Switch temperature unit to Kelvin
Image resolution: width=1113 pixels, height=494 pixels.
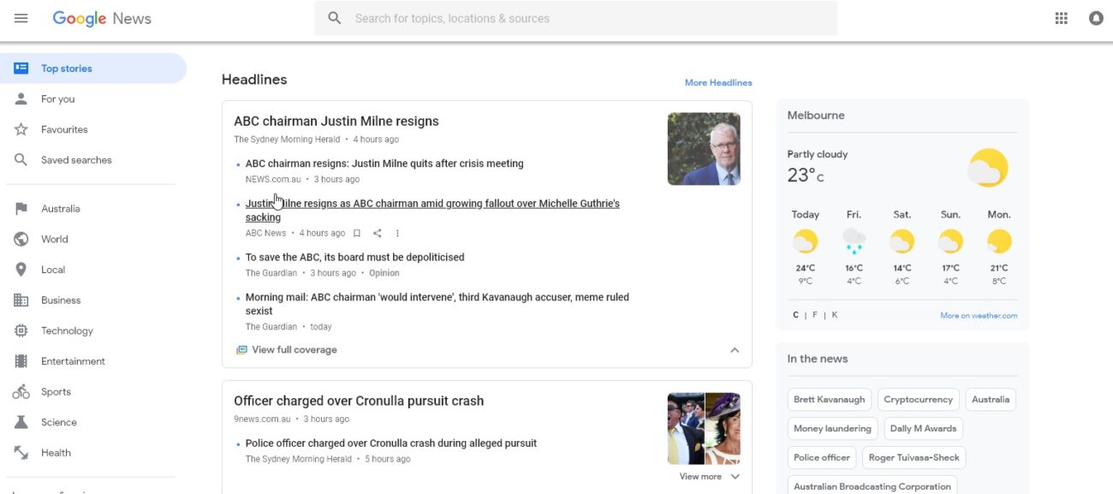[835, 315]
